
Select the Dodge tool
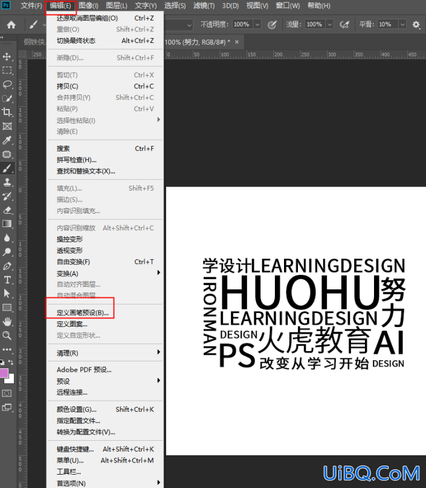pyautogui.click(x=7, y=252)
